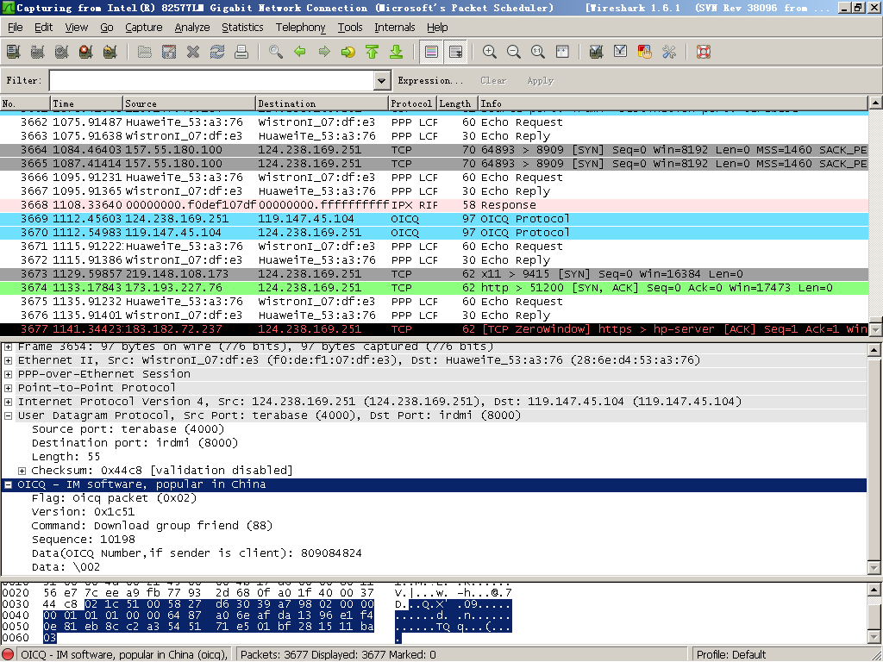
Task: Expand the Point-to-Point Protocol node
Action: click(9, 388)
